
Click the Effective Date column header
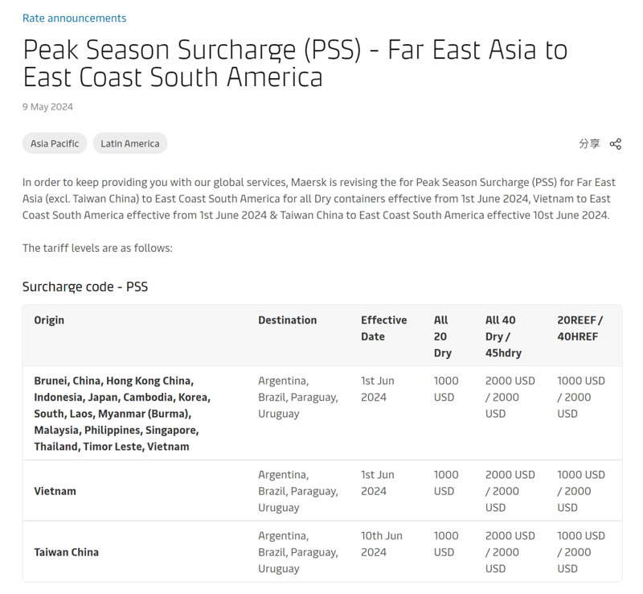pyautogui.click(x=384, y=328)
